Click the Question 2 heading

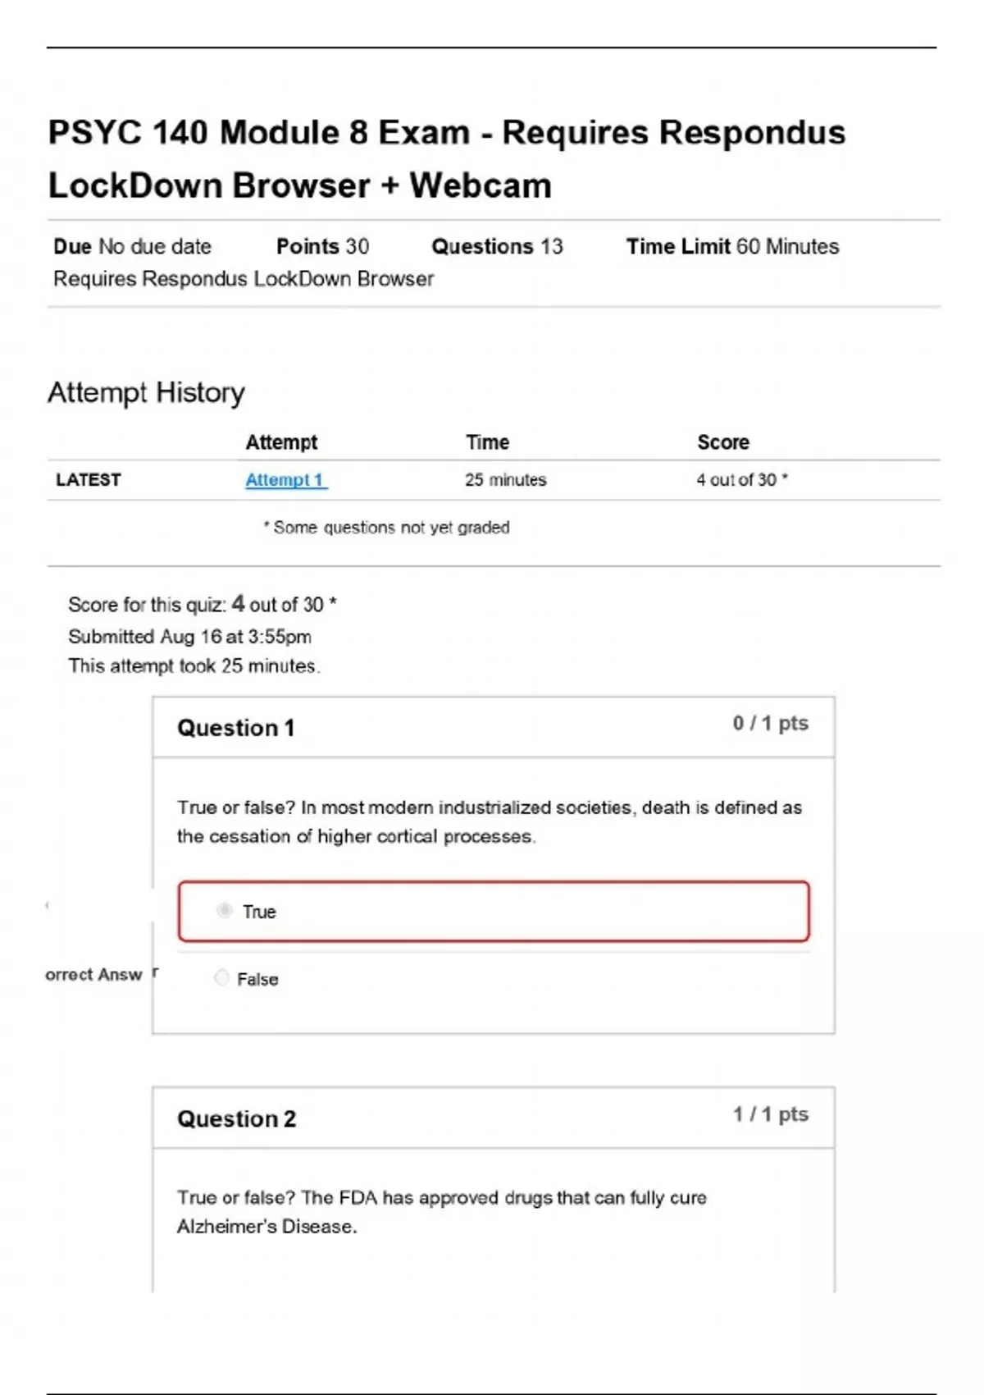point(236,1118)
